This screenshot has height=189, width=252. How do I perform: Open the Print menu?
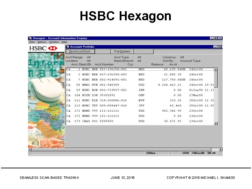click(x=32, y=42)
